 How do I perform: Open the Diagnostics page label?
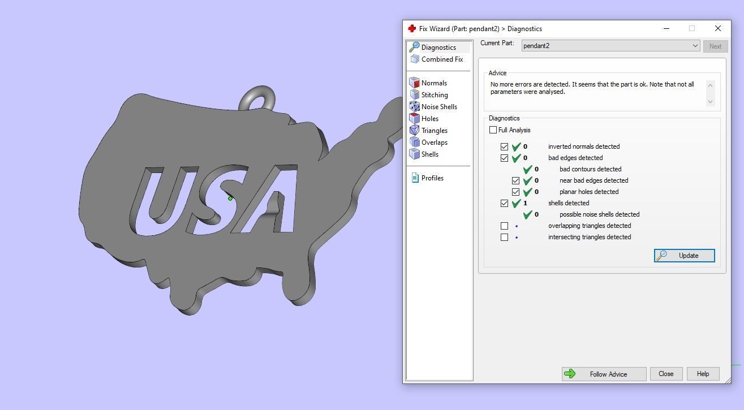point(438,48)
